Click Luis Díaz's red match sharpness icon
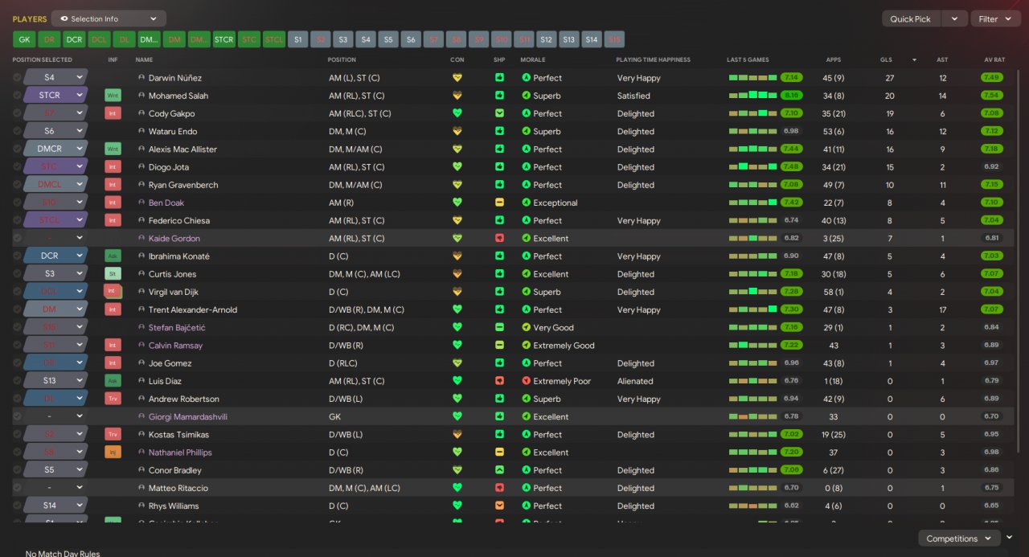Viewport: 1029px width, 557px height. coord(499,381)
